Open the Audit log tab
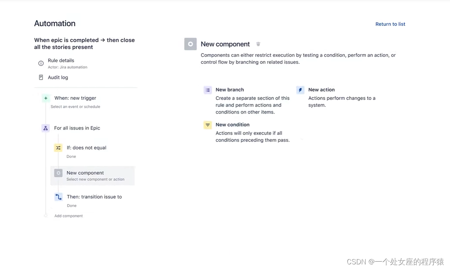Screen dimensions: 450x269 tap(58, 77)
